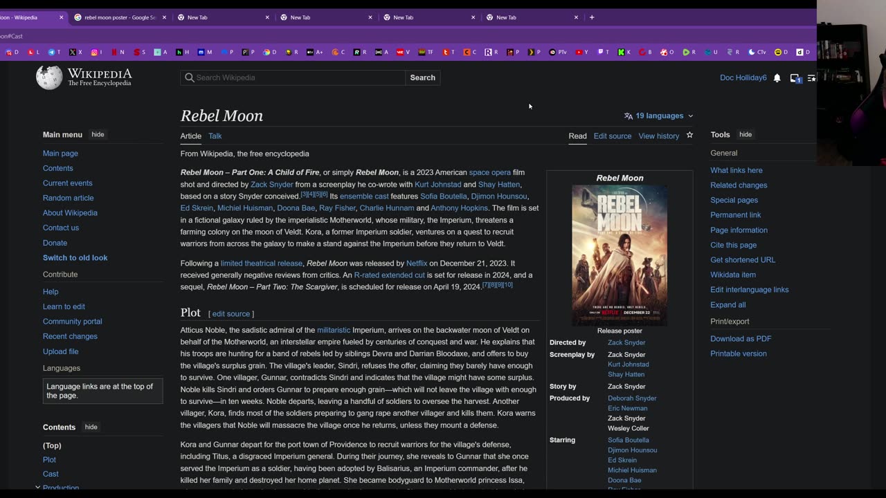Image resolution: width=886 pixels, height=498 pixels.
Task: Open the Edit source tab
Action: click(x=613, y=136)
